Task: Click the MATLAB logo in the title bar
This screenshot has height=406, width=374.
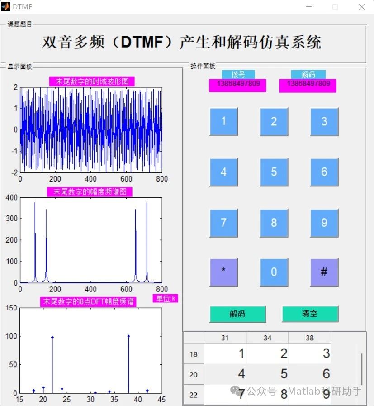Action: pos(6,6)
